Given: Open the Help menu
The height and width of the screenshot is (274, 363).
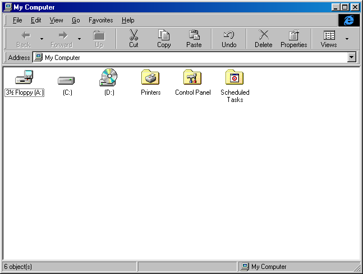Looking at the screenshot, I should point(128,20).
